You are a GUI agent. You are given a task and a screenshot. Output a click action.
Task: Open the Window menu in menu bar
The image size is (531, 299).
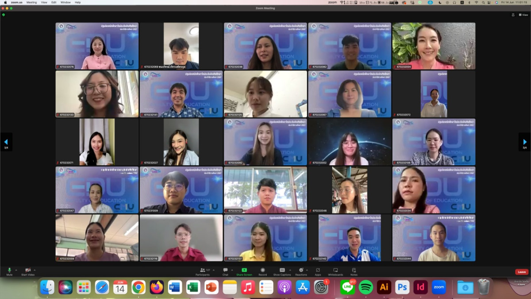click(65, 2)
